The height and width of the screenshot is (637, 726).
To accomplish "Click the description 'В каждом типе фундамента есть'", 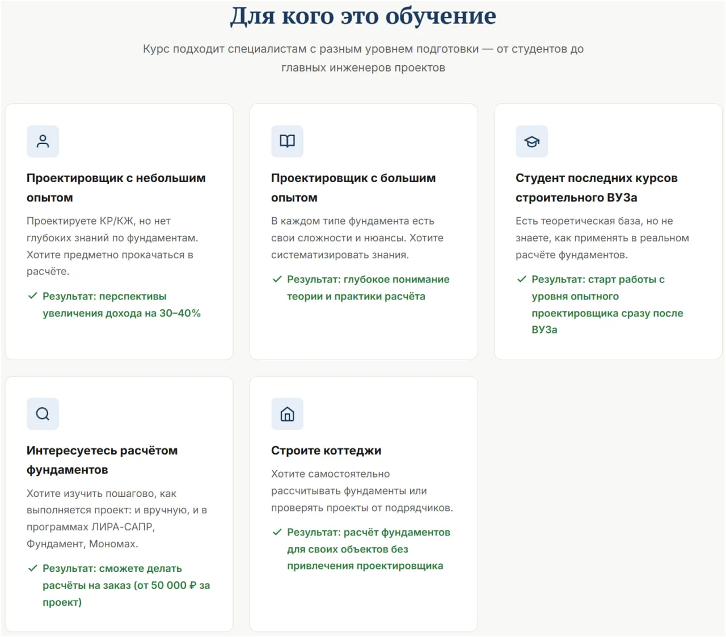I will (357, 238).
